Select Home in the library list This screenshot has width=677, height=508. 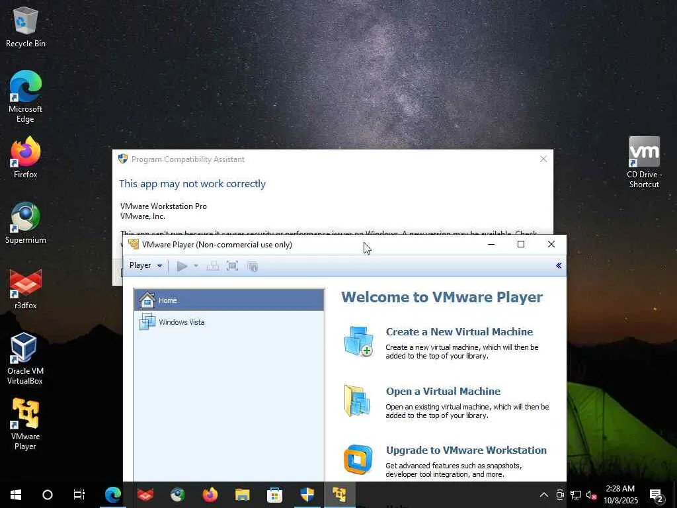(x=229, y=300)
